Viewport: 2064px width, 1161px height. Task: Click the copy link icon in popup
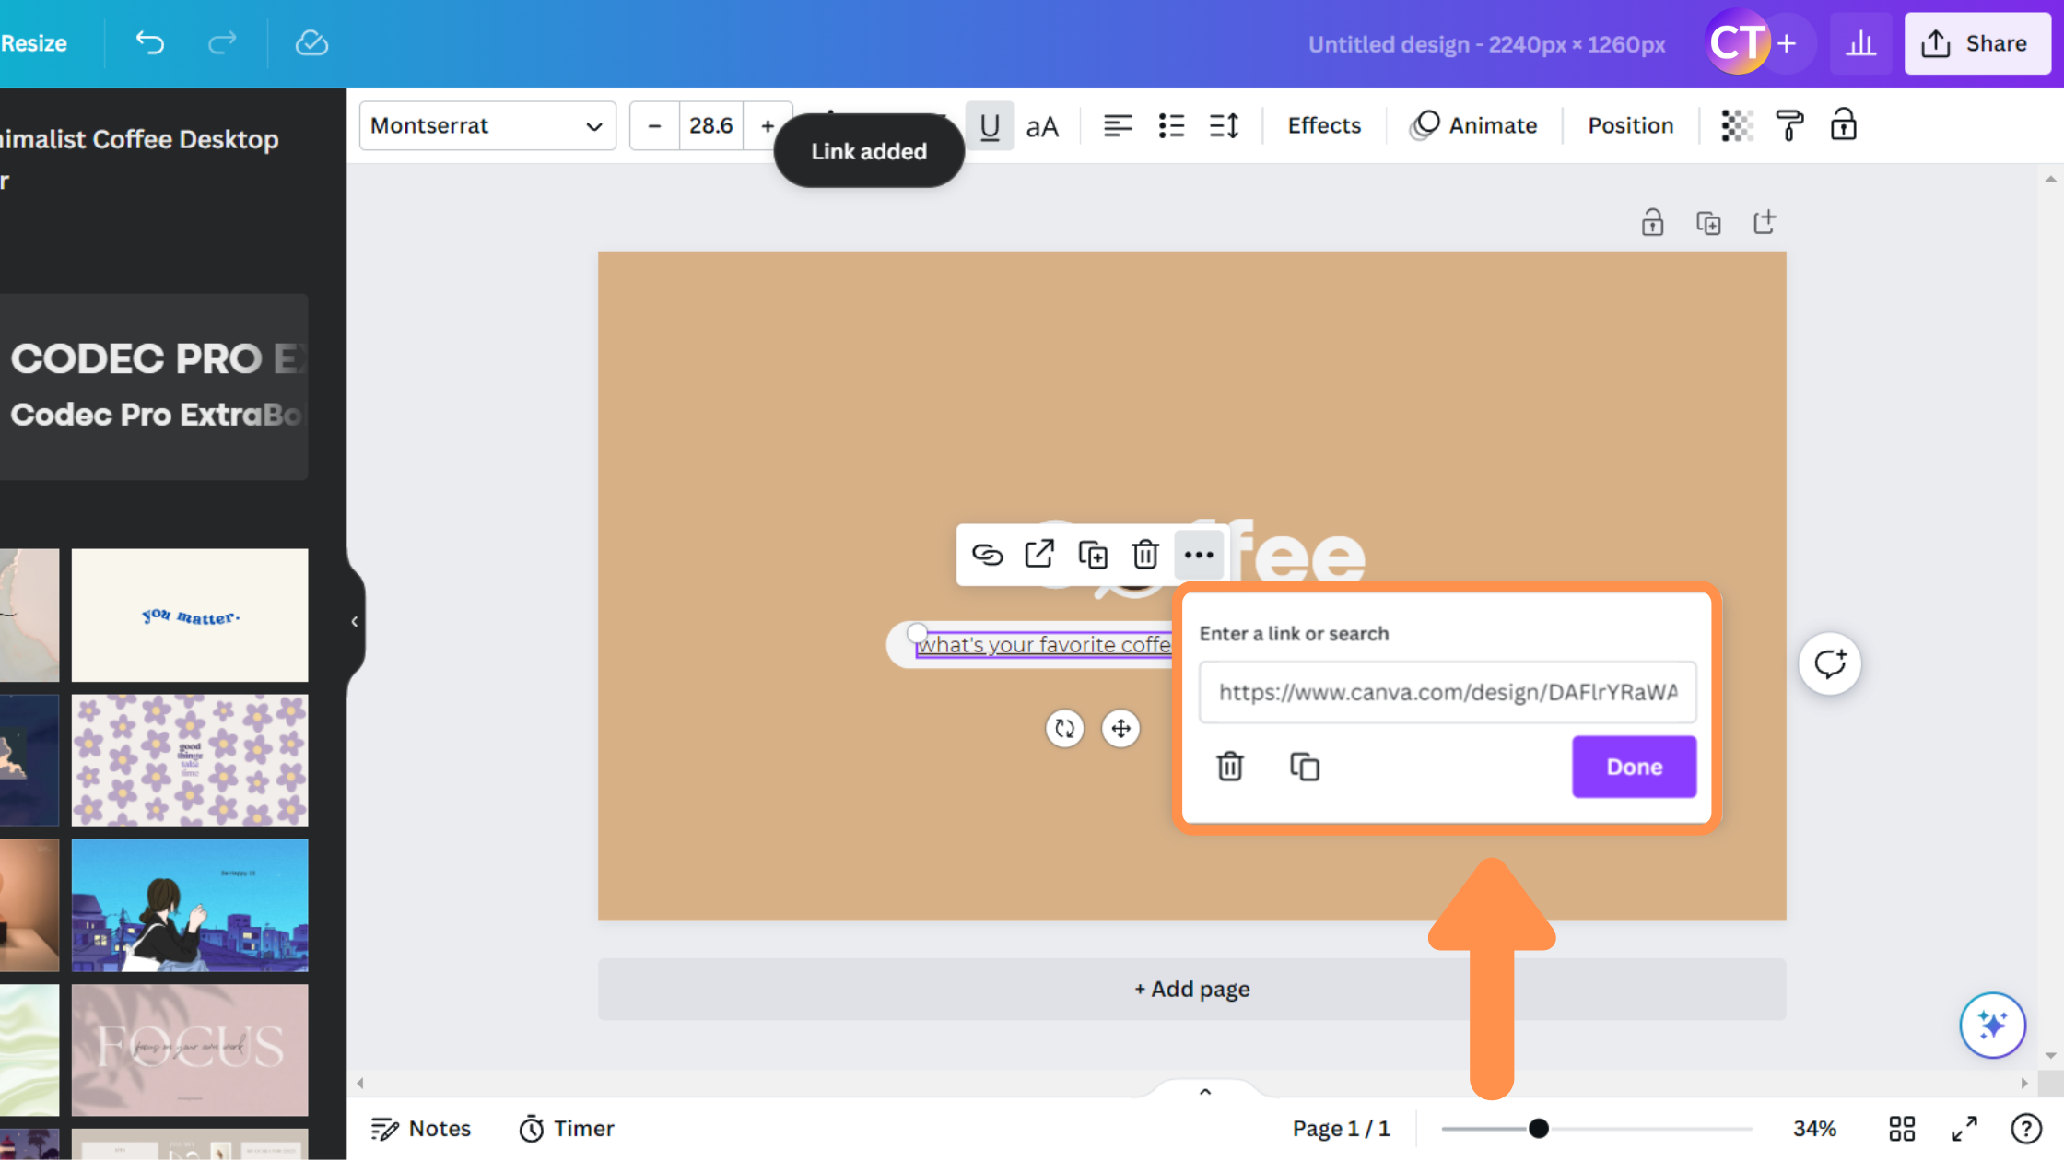[1304, 767]
